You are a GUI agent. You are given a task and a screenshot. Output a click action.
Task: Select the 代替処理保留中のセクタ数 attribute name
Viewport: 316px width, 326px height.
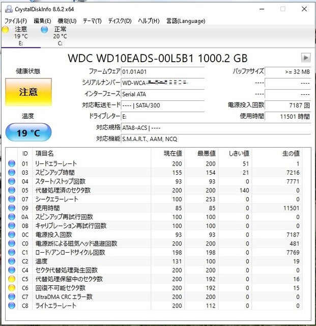pyautogui.click(x=69, y=279)
